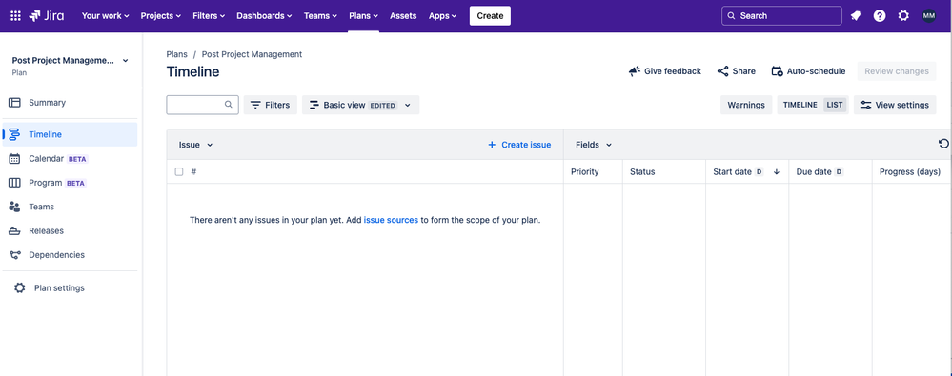This screenshot has width=952, height=376.
Task: Switch to TIMELINE view toggle
Action: click(800, 105)
